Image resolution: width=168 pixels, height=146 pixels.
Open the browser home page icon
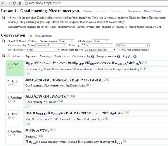tap(20, 3)
